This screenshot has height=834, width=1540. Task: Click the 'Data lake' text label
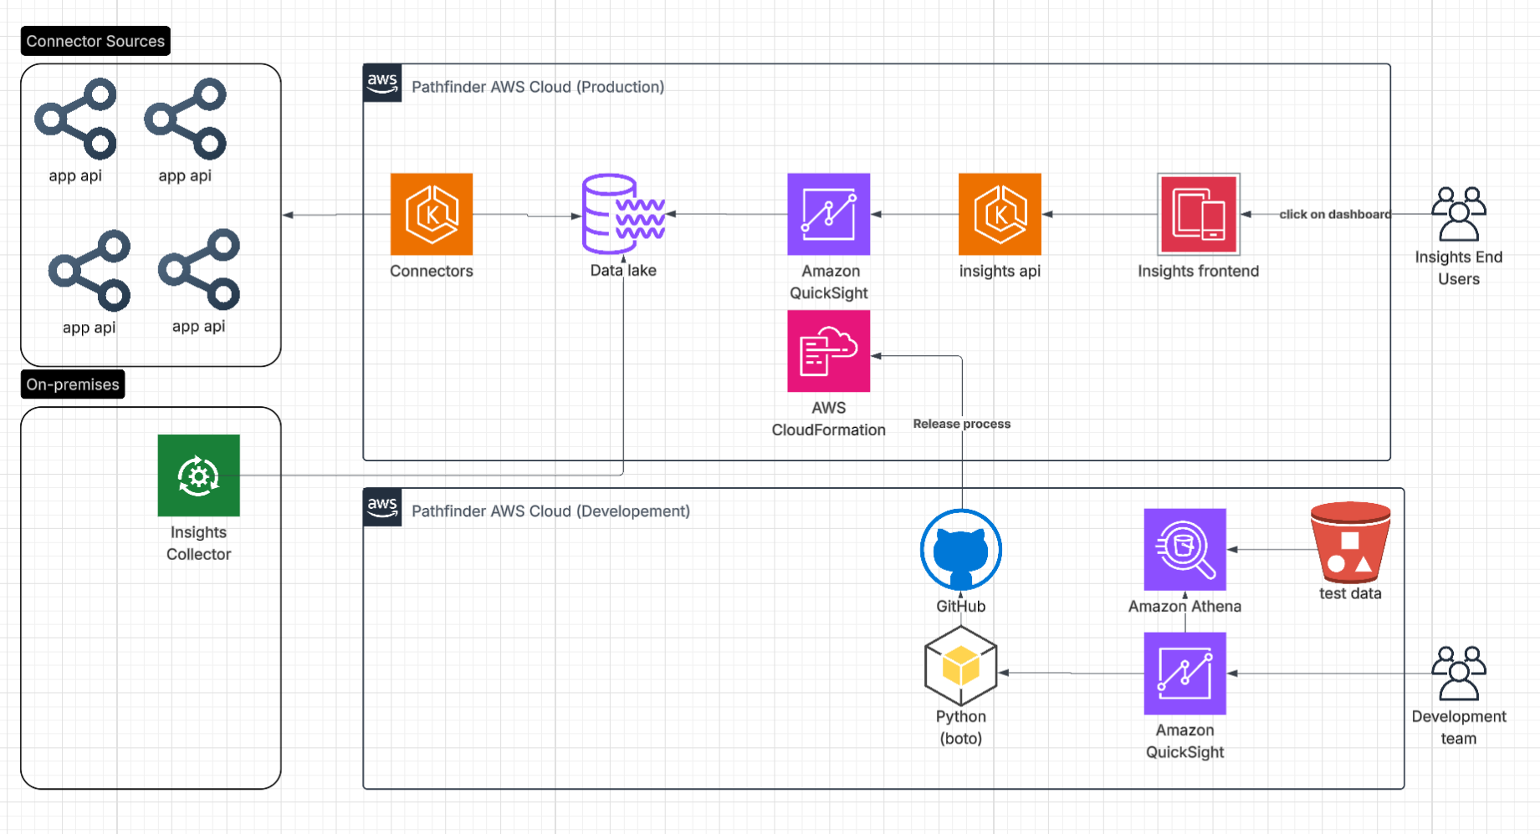623,270
